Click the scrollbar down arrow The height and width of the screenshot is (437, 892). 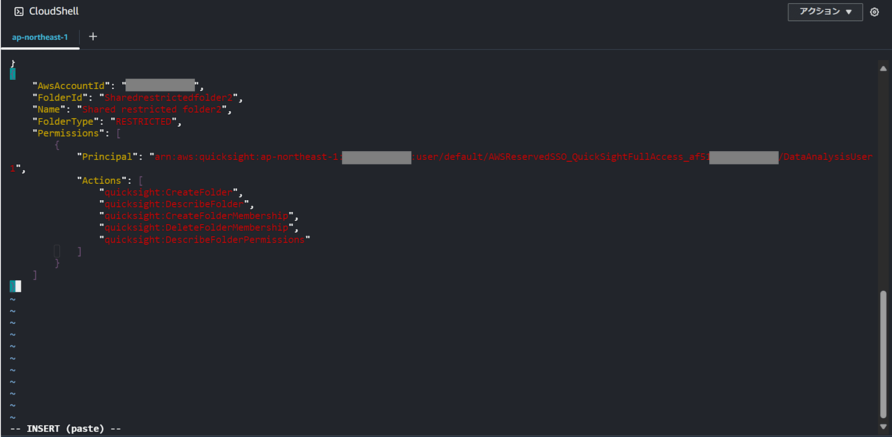(x=883, y=427)
